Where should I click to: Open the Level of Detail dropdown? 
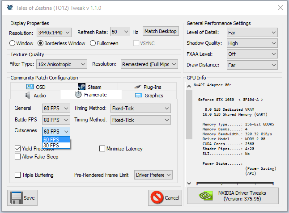coord(252,33)
